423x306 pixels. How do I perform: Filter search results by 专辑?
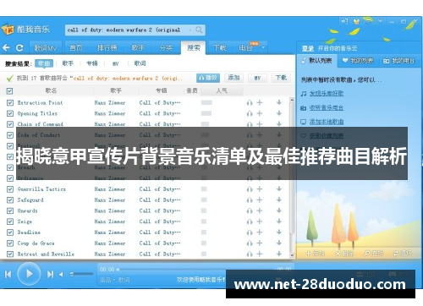[x=92, y=63]
